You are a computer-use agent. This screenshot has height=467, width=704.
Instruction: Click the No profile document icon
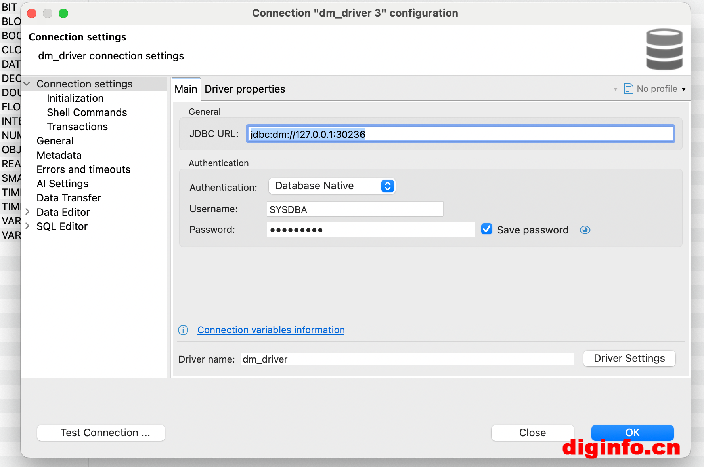point(628,89)
